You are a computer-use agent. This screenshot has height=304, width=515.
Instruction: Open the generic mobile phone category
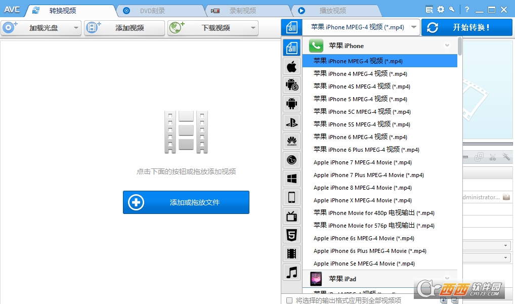(x=292, y=197)
